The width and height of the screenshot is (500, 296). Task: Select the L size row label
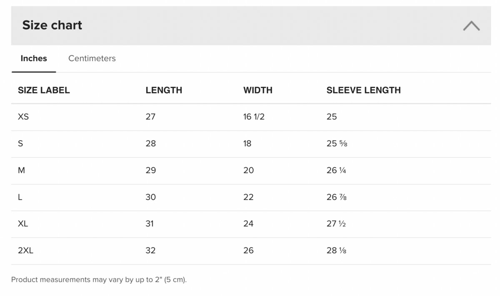point(20,197)
